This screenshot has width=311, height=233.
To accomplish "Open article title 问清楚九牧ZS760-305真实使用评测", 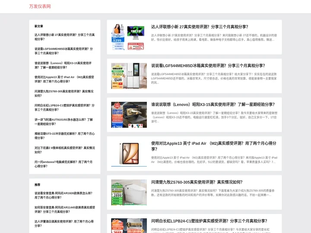I will [197, 182].
